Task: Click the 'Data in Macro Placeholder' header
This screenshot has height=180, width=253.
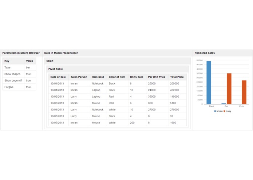Action: (118, 53)
